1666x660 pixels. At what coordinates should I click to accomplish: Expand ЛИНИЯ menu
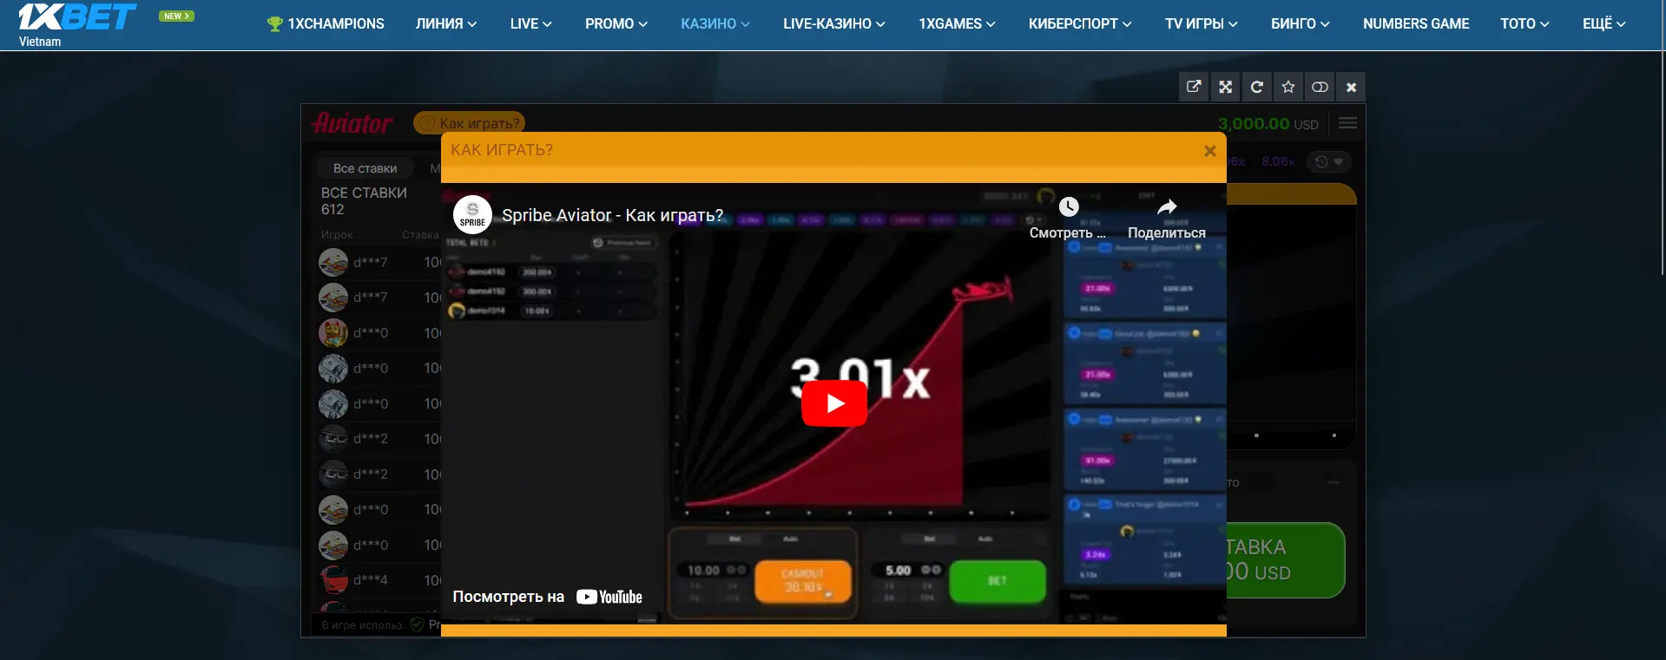[446, 24]
